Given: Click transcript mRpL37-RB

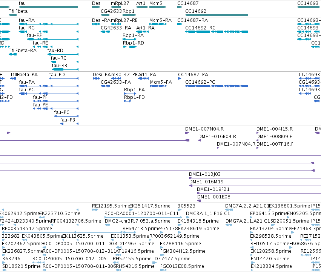Looking at the screenshot, I should (124, 20).
